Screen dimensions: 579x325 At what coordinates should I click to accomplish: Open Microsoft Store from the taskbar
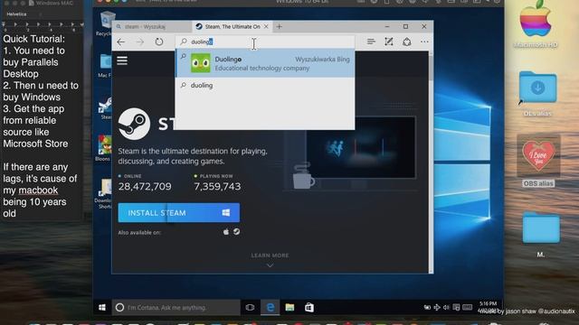(309, 307)
